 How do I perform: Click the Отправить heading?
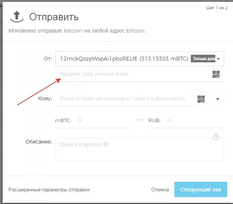[54, 17]
